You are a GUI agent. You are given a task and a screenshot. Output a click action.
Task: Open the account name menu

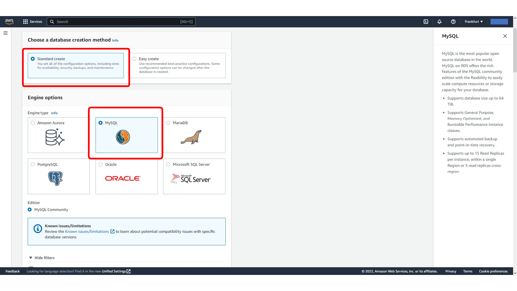(x=499, y=22)
